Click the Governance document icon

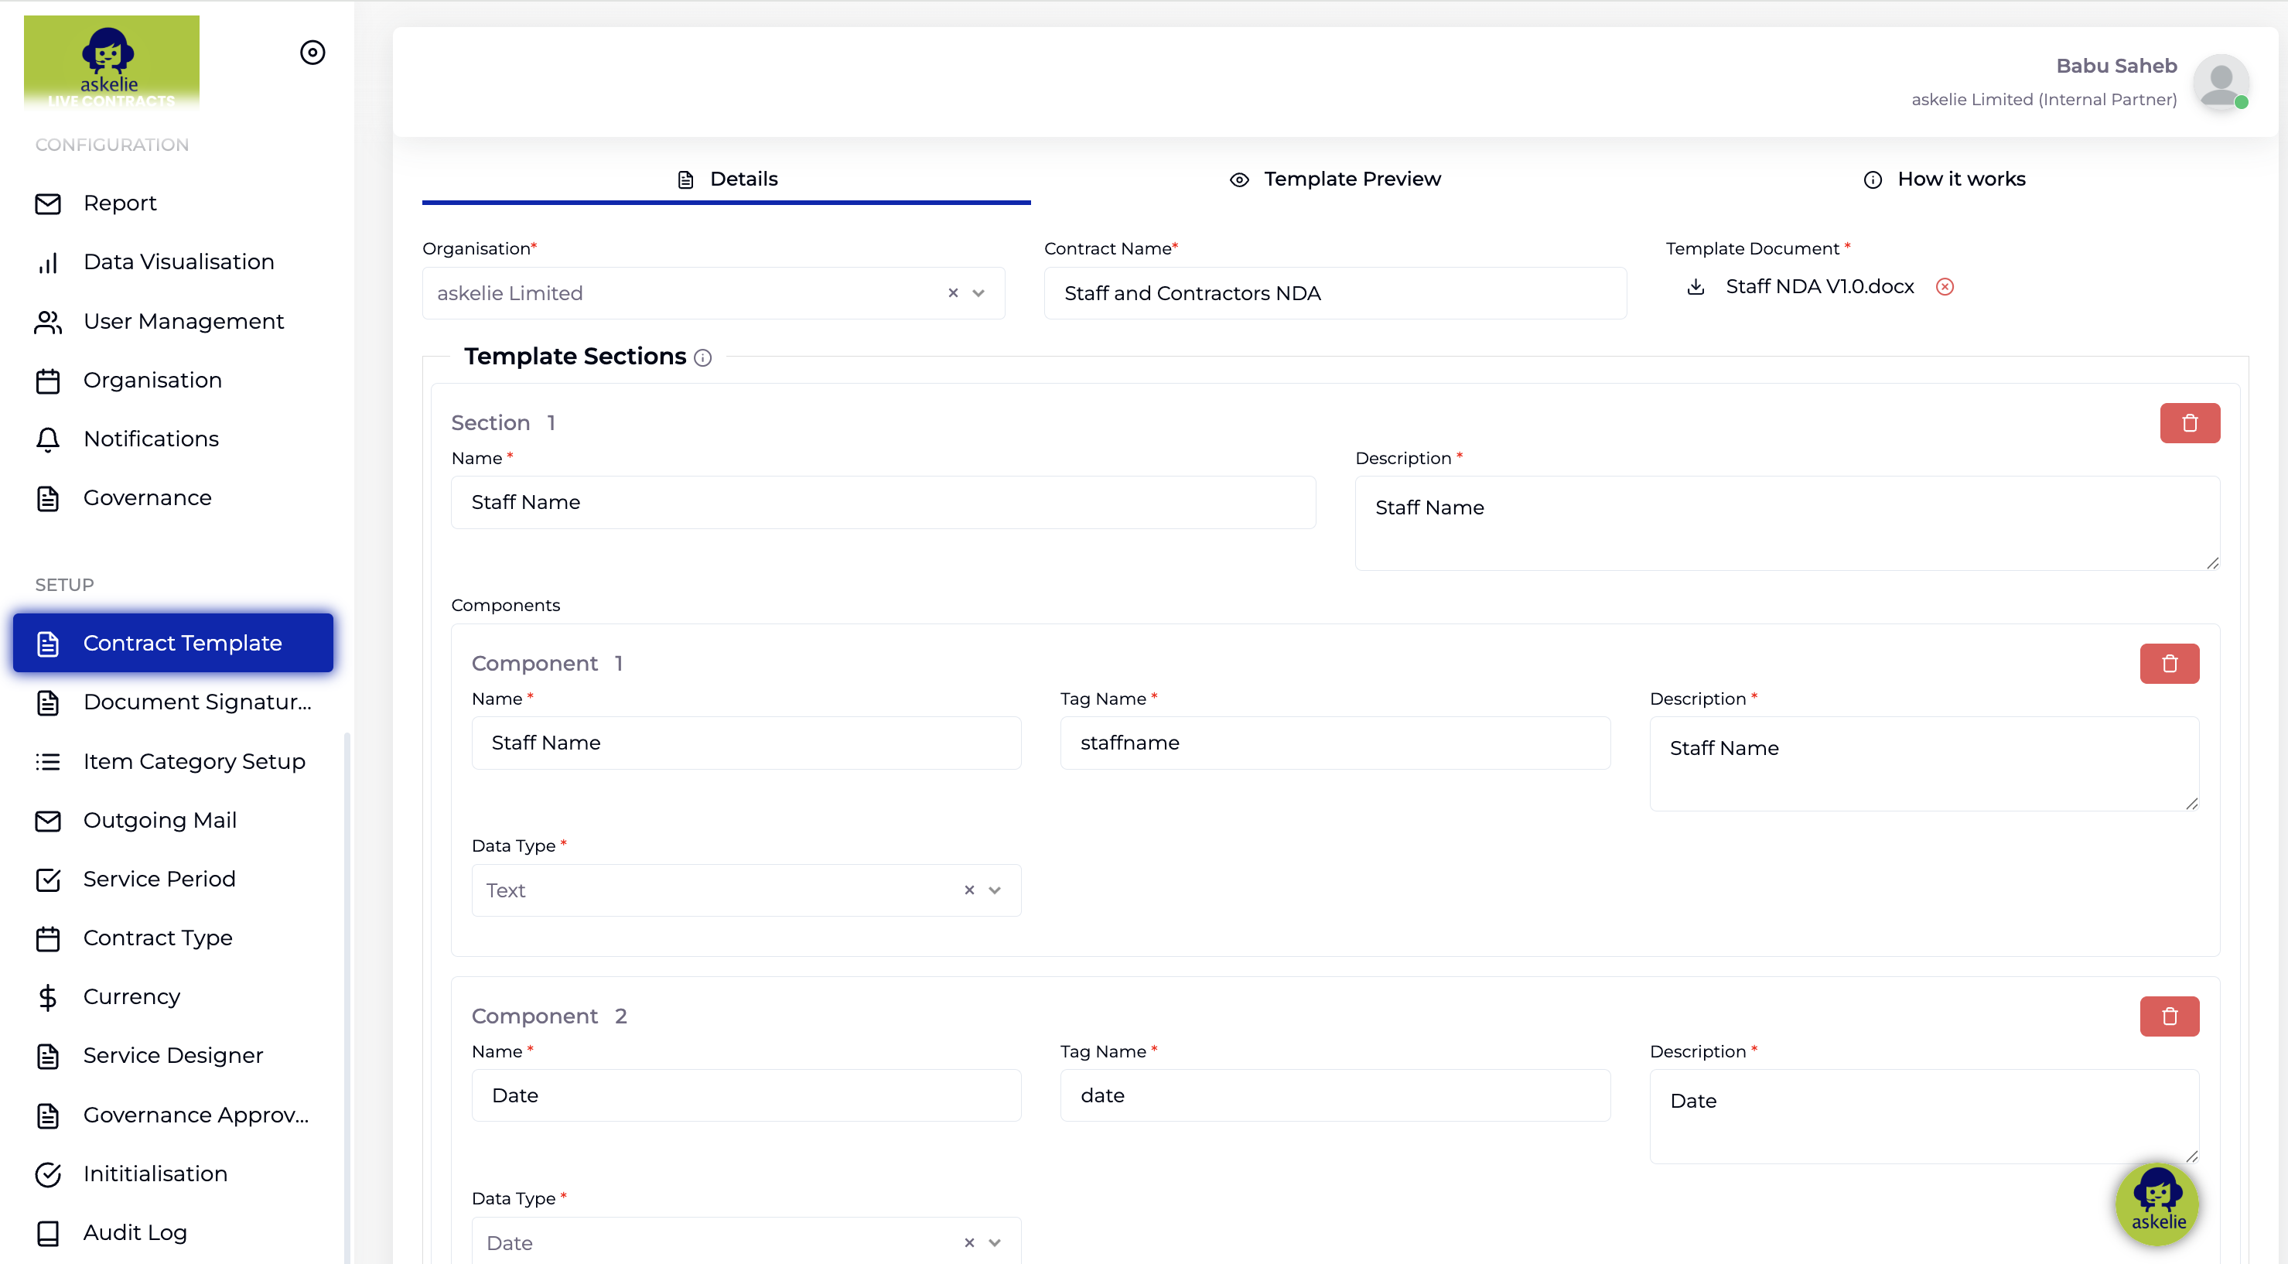pos(48,498)
